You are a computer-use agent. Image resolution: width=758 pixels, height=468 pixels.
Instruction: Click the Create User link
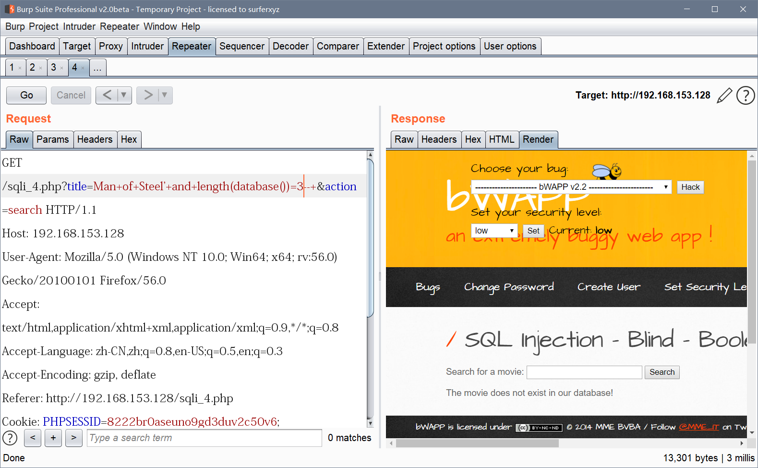tap(609, 287)
